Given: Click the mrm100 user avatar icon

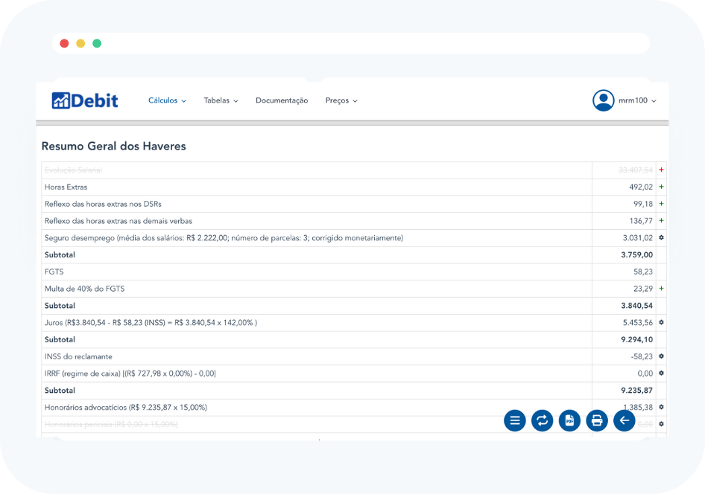Looking at the screenshot, I should (x=603, y=100).
